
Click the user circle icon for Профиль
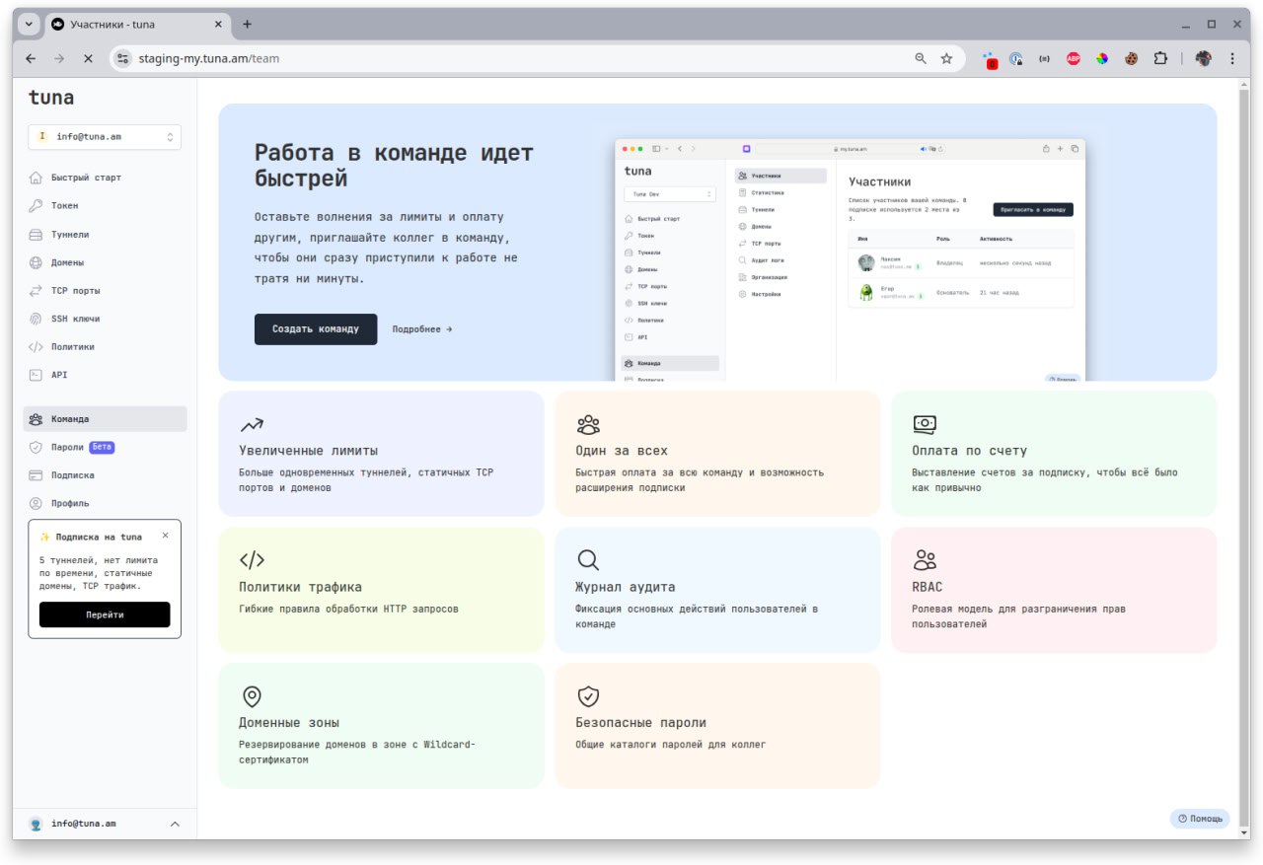click(36, 503)
